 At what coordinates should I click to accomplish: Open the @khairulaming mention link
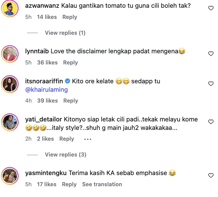pyautogui.click(x=47, y=90)
